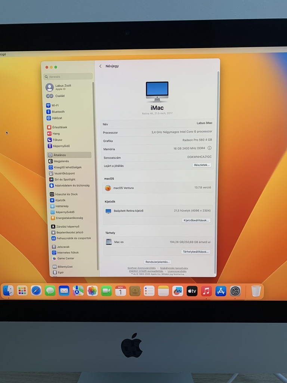Open Licencszerződés link
The height and width of the screenshot is (383, 287).
177,271
